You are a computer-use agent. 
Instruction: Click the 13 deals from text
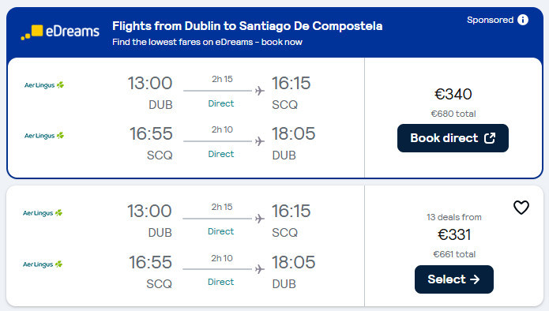point(453,217)
